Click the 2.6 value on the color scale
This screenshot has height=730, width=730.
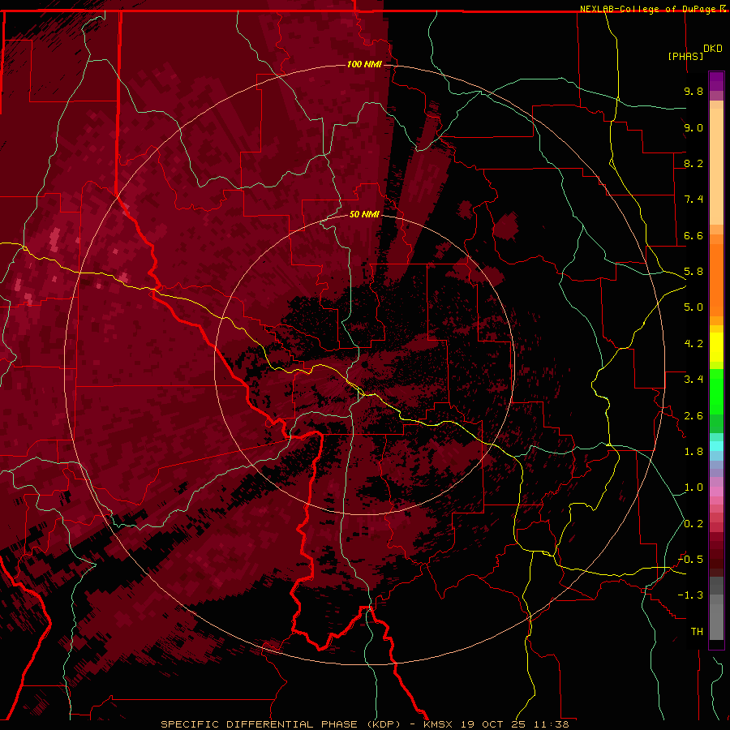click(693, 416)
